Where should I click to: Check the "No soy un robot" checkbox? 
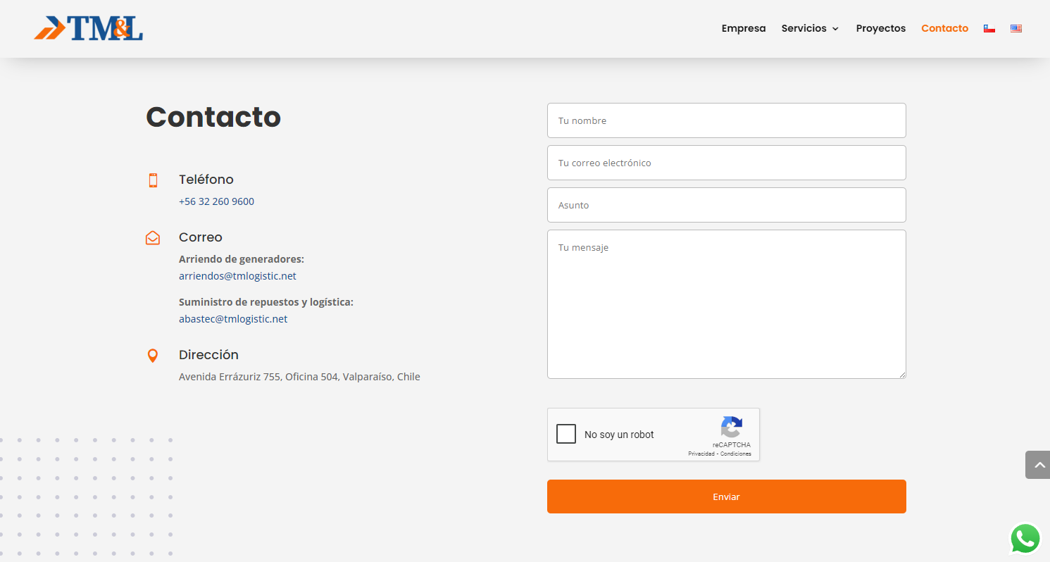point(566,434)
